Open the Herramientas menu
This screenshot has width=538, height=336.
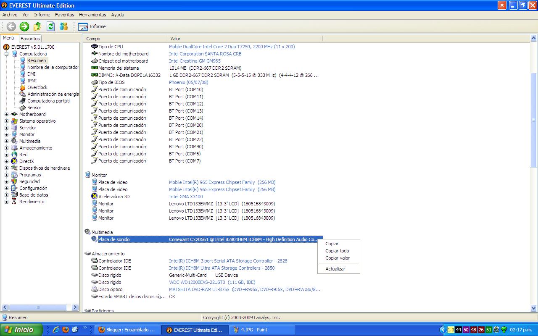tap(92, 15)
